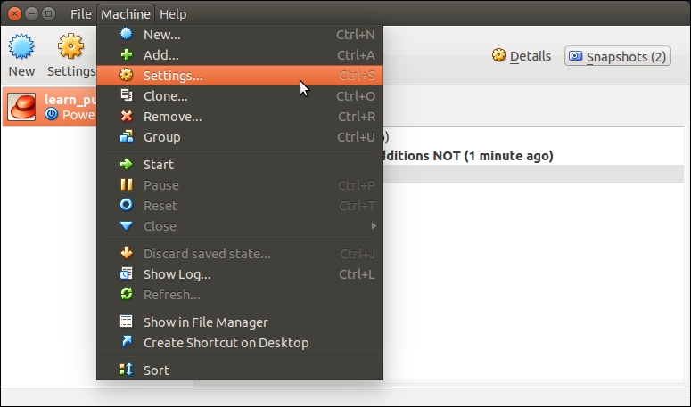Select Settings... from the Machine menu

(173, 76)
